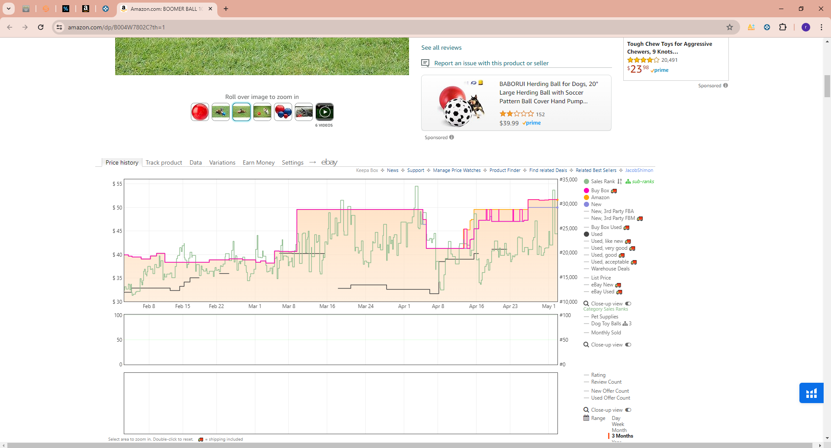Open the Keepa Settings tab
Image resolution: width=831 pixels, height=448 pixels.
[293, 162]
